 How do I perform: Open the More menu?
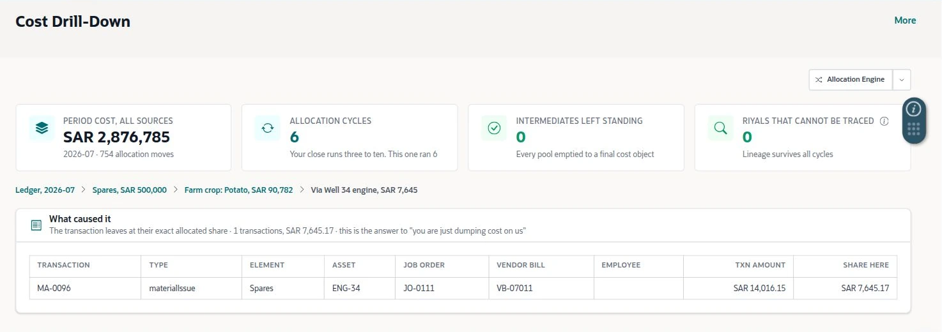coord(905,20)
